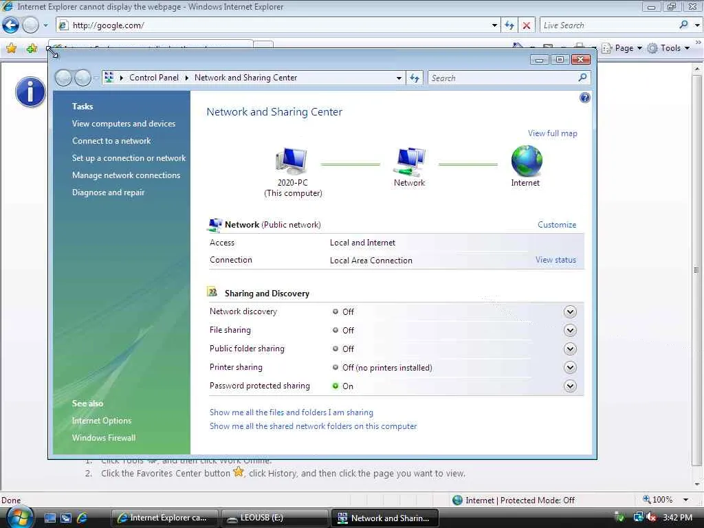704x528 pixels.
Task: Click Switch between windows quick launch icon
Action: pos(66,518)
